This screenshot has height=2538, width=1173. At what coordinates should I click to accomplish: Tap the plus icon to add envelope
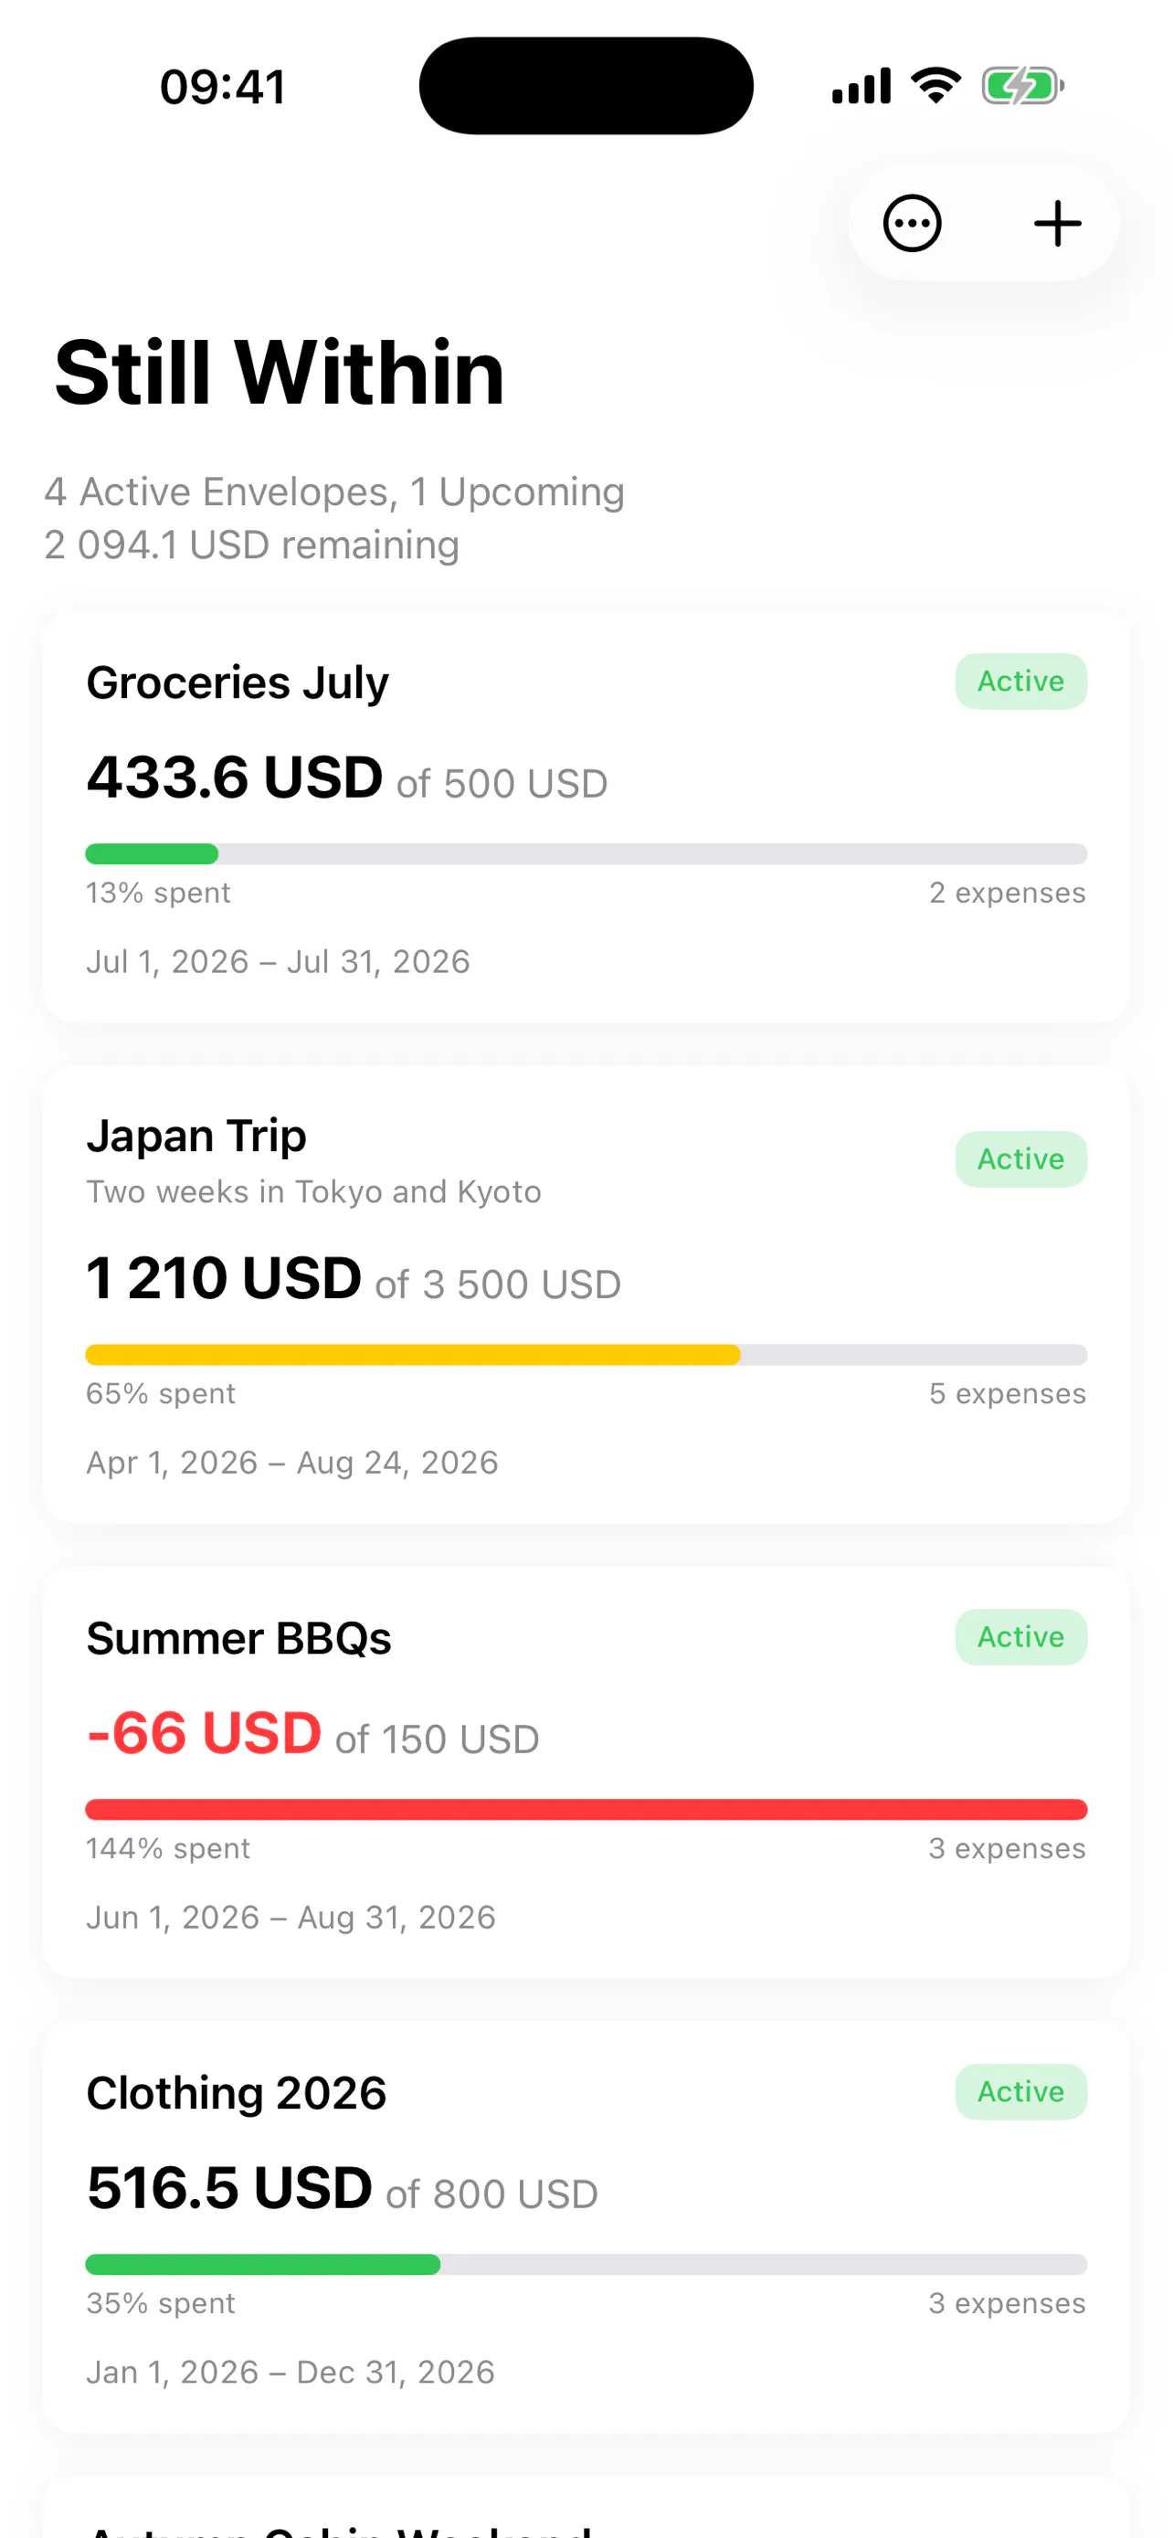point(1057,224)
